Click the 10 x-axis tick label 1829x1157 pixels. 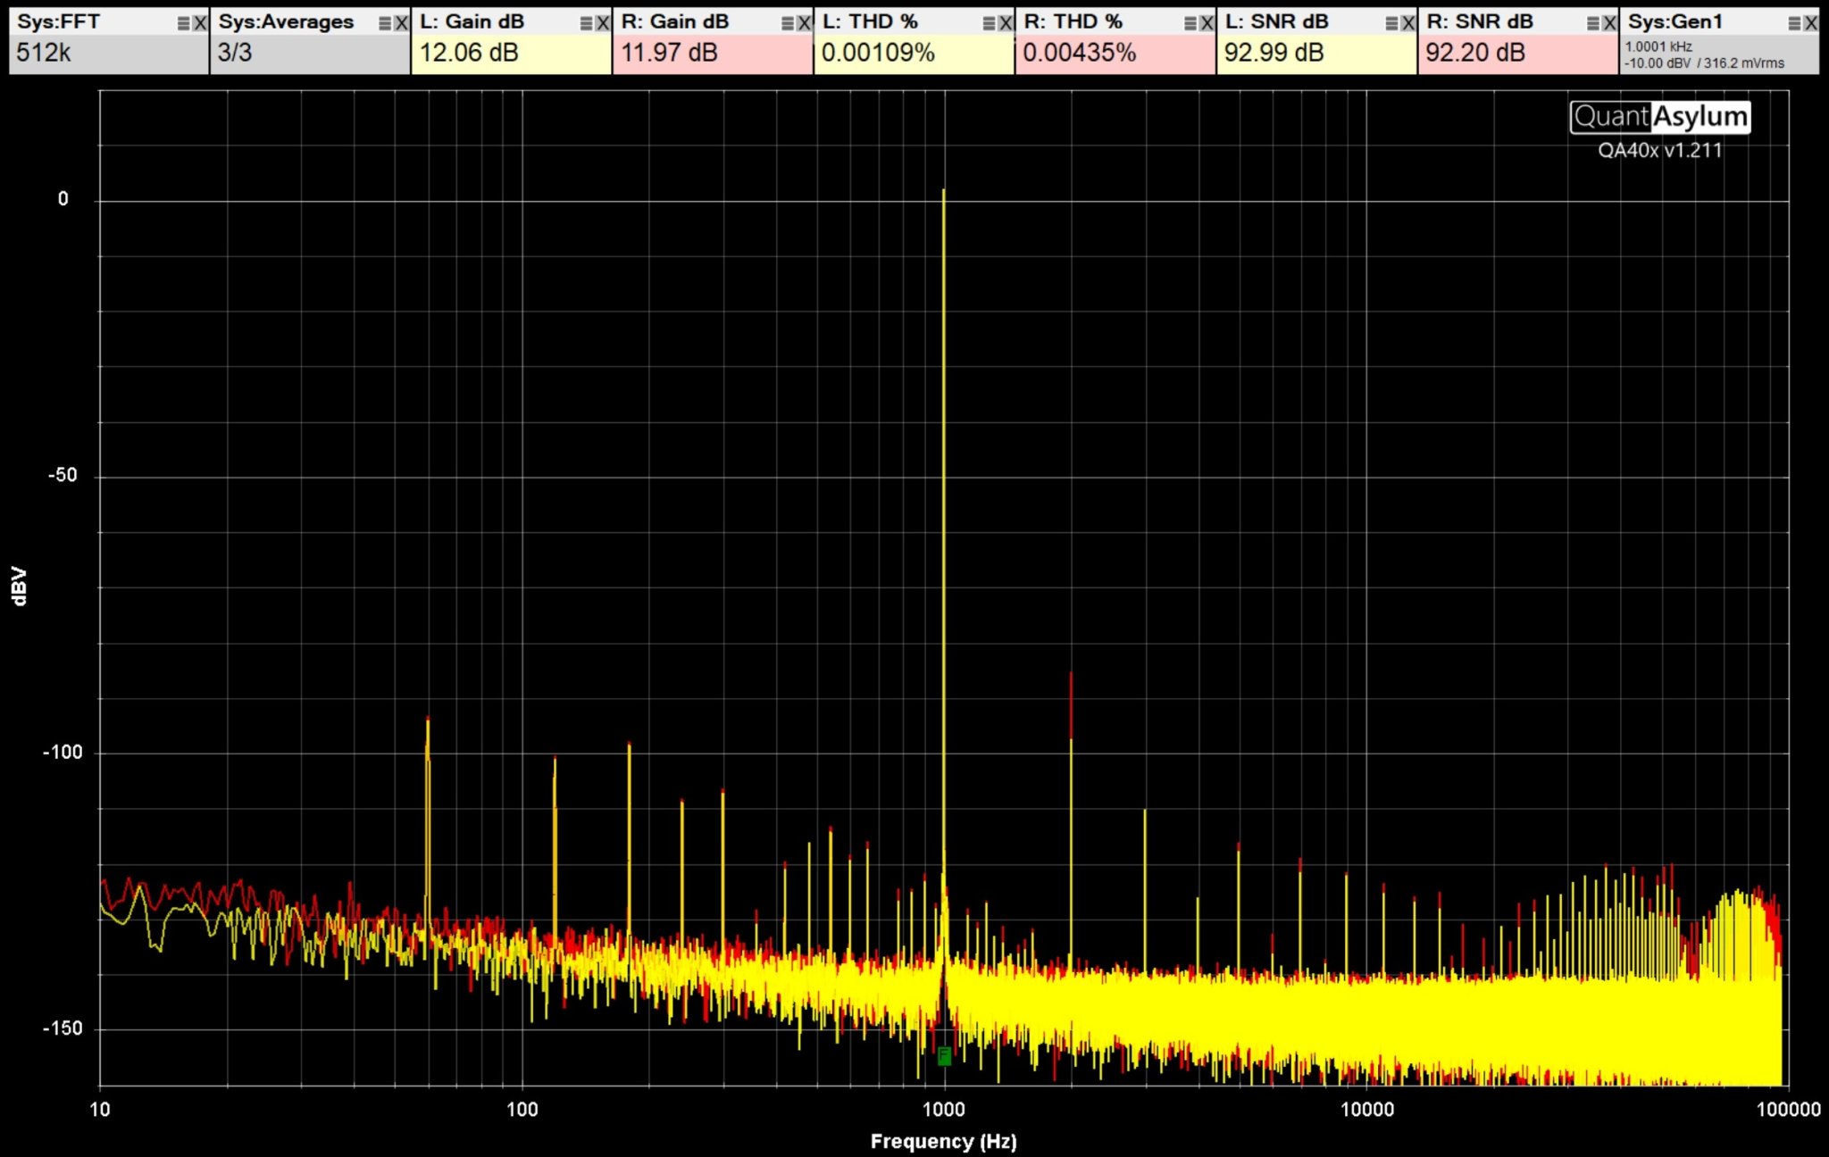point(100,1109)
